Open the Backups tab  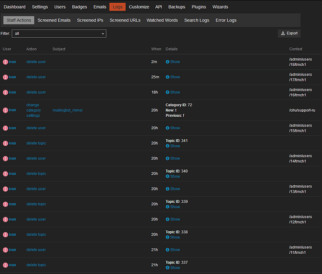pyautogui.click(x=177, y=7)
